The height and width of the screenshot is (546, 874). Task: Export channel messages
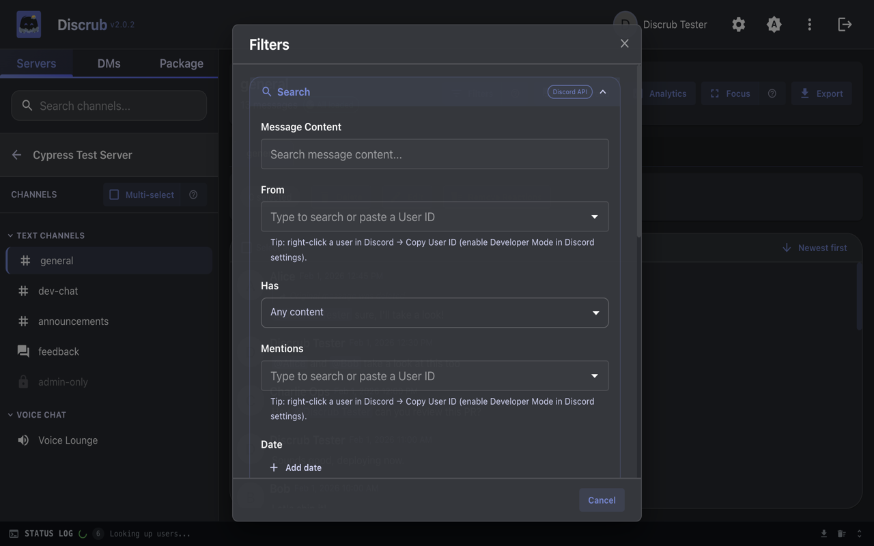pos(821,94)
